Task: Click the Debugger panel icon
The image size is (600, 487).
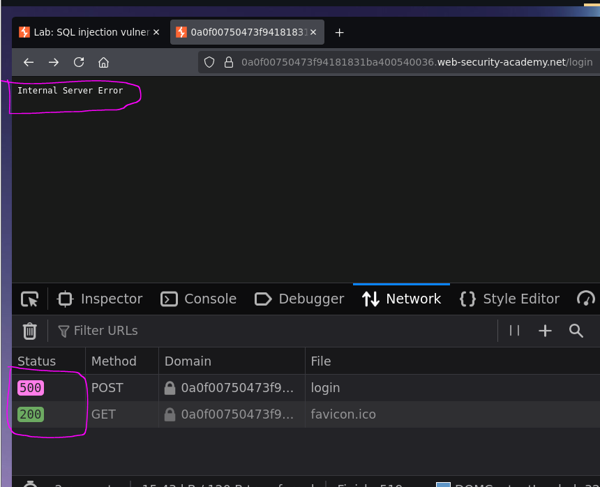Action: [263, 299]
